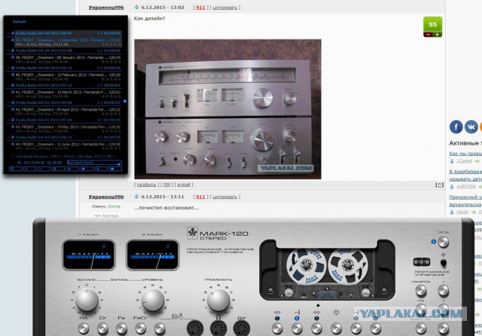Toggle the Cr tape type button
Image resolution: width=482 pixels, height=336 pixels.
tap(102, 328)
